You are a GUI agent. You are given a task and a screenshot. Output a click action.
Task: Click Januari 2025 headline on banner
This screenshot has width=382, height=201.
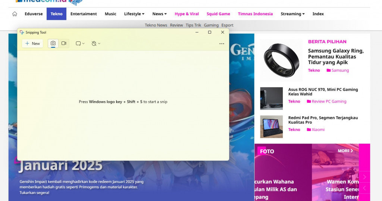(x=61, y=166)
